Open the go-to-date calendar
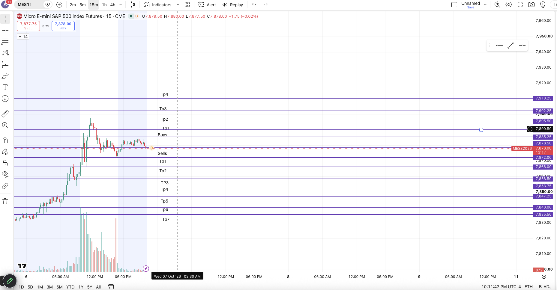The width and height of the screenshot is (557, 290). tap(111, 287)
